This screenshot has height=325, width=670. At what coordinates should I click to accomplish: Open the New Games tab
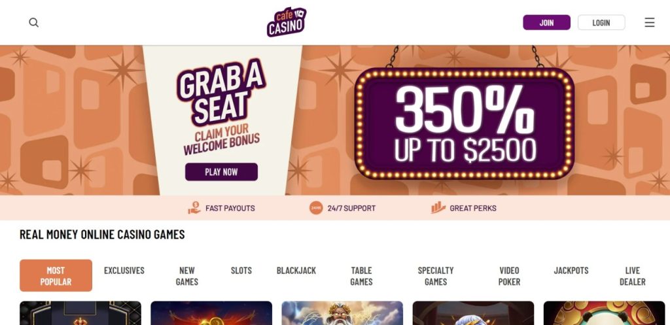[x=187, y=276]
